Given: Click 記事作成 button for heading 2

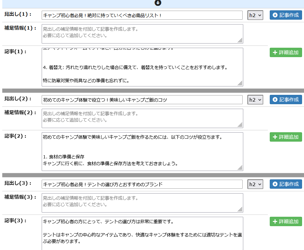Looking at the screenshot, I should coord(286,100).
